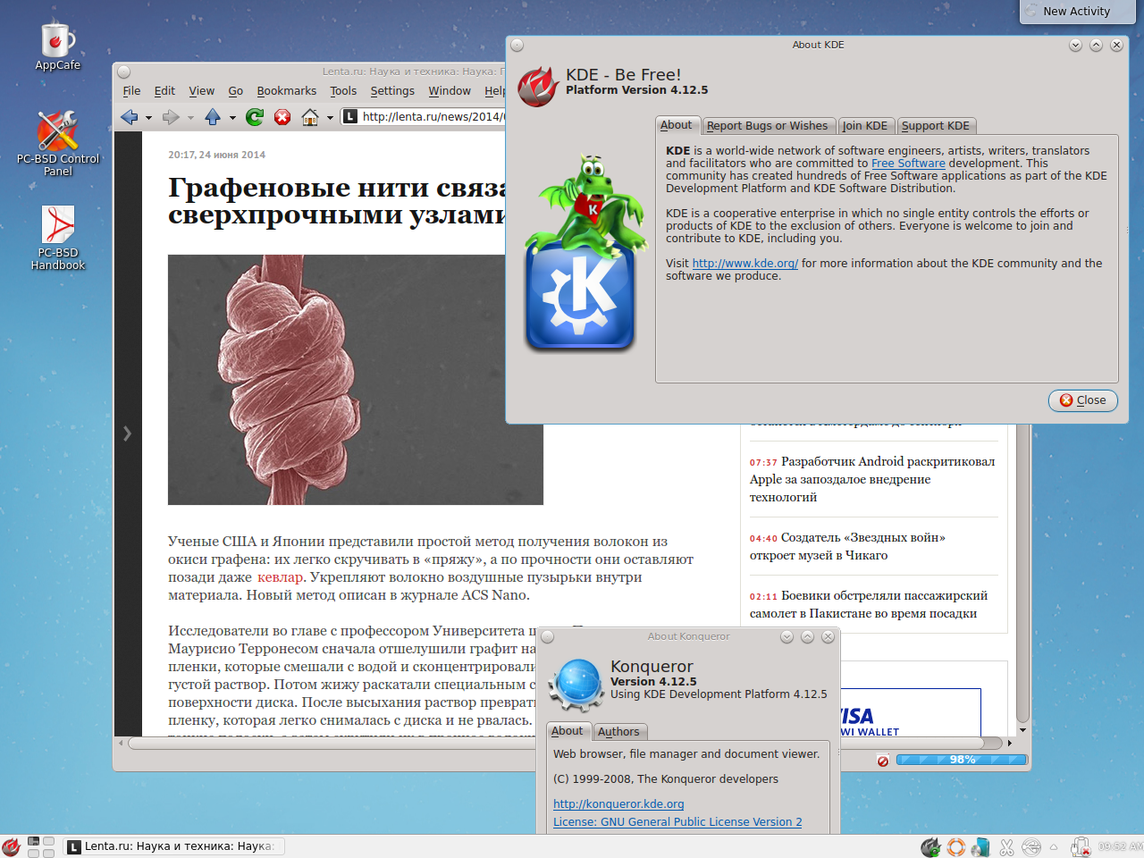Click the graphene knot article image
Screen dimensions: 1144x858
coord(356,380)
